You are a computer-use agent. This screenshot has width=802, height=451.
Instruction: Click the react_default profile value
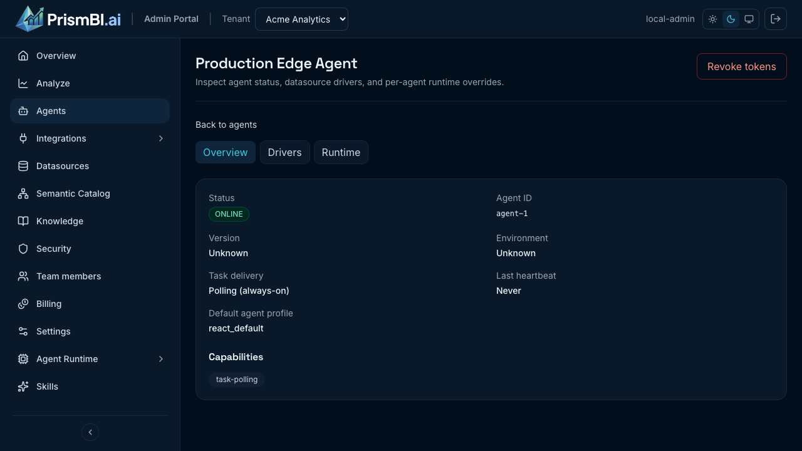click(x=236, y=328)
